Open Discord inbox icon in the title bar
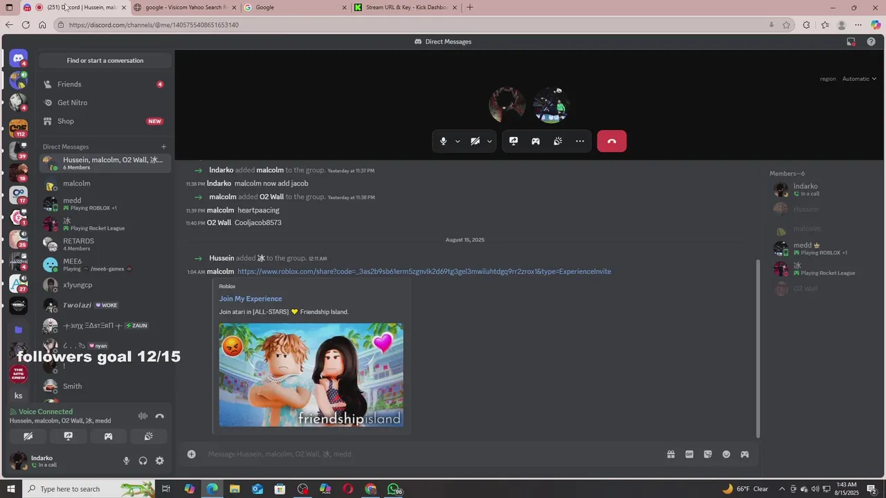 pos(851,41)
